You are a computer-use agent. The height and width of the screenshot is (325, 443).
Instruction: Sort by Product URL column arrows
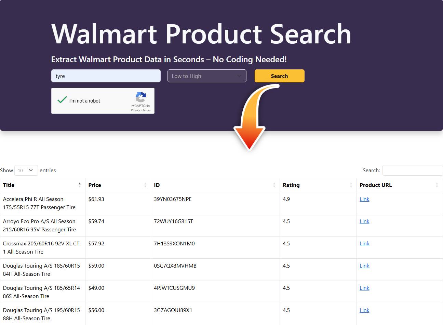(437, 185)
